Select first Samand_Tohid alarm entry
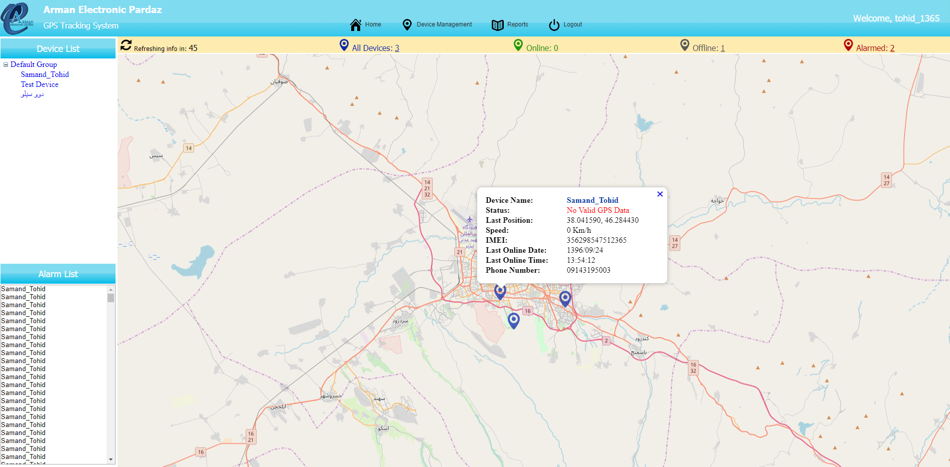The height and width of the screenshot is (467, 950). click(23, 289)
